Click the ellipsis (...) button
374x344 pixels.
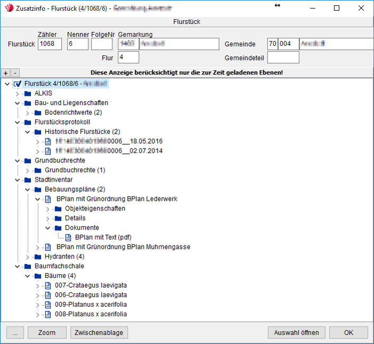15,333
